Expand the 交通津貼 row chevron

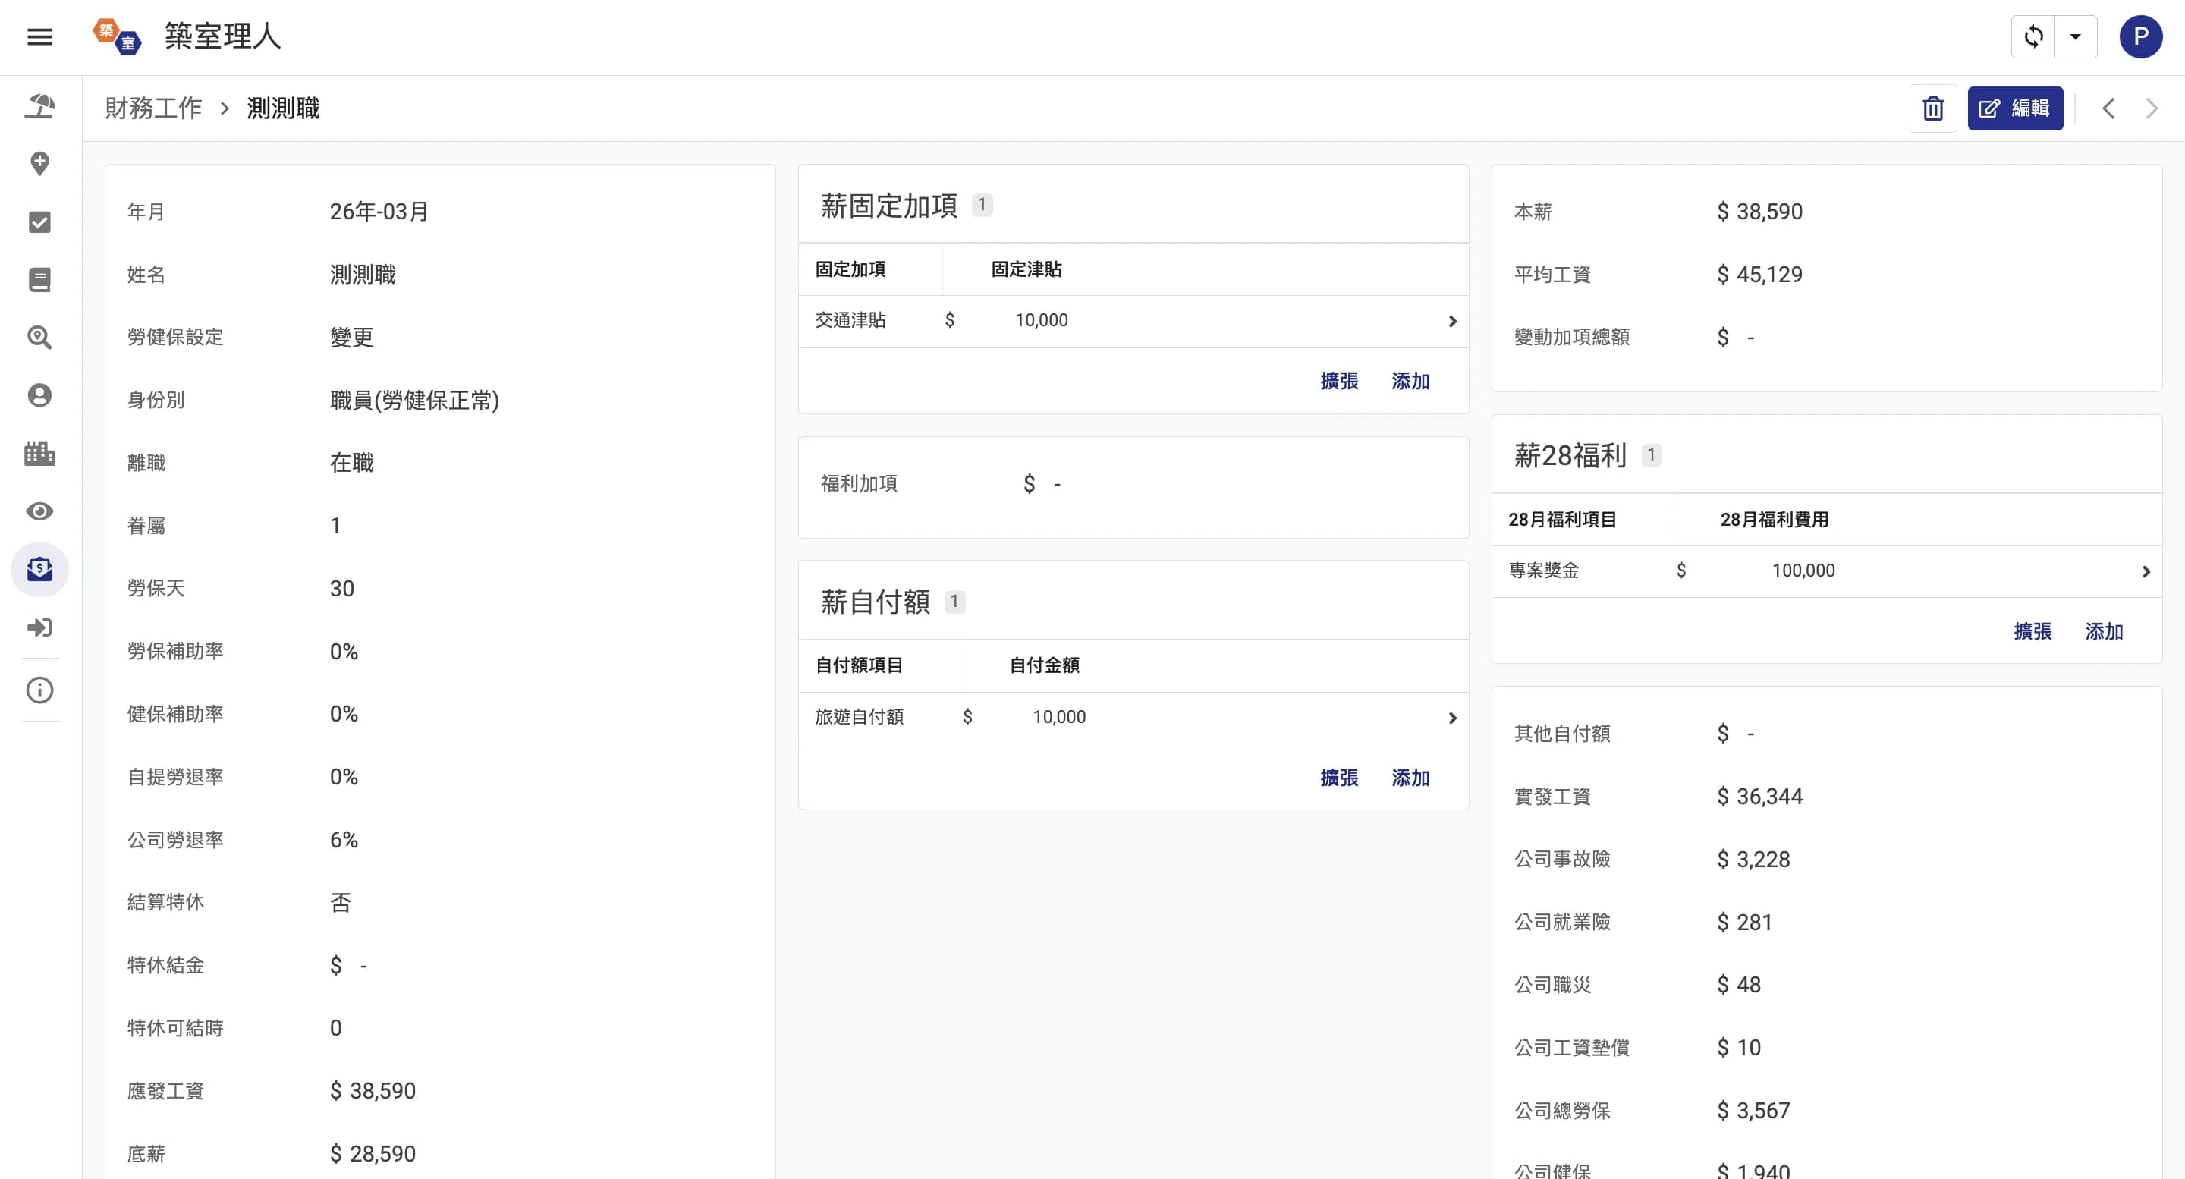tap(1452, 322)
